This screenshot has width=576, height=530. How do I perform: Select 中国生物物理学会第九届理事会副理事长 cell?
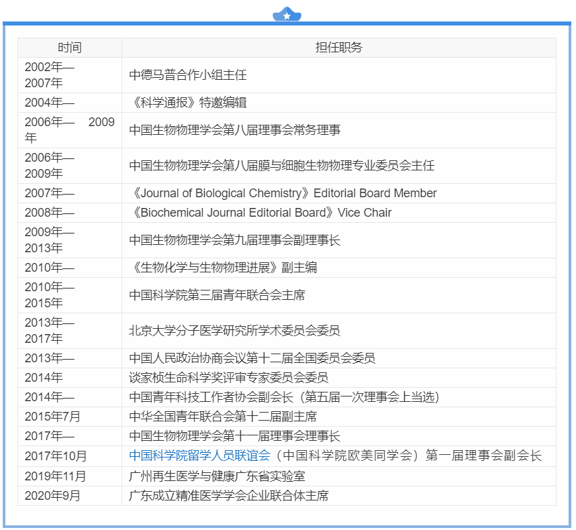click(x=235, y=240)
